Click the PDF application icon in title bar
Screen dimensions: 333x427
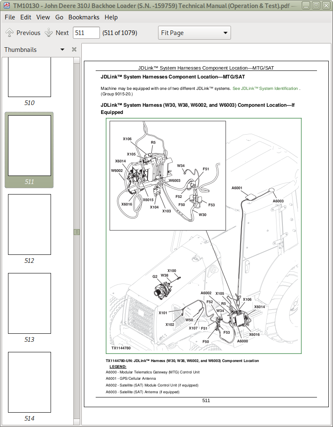click(6, 5)
